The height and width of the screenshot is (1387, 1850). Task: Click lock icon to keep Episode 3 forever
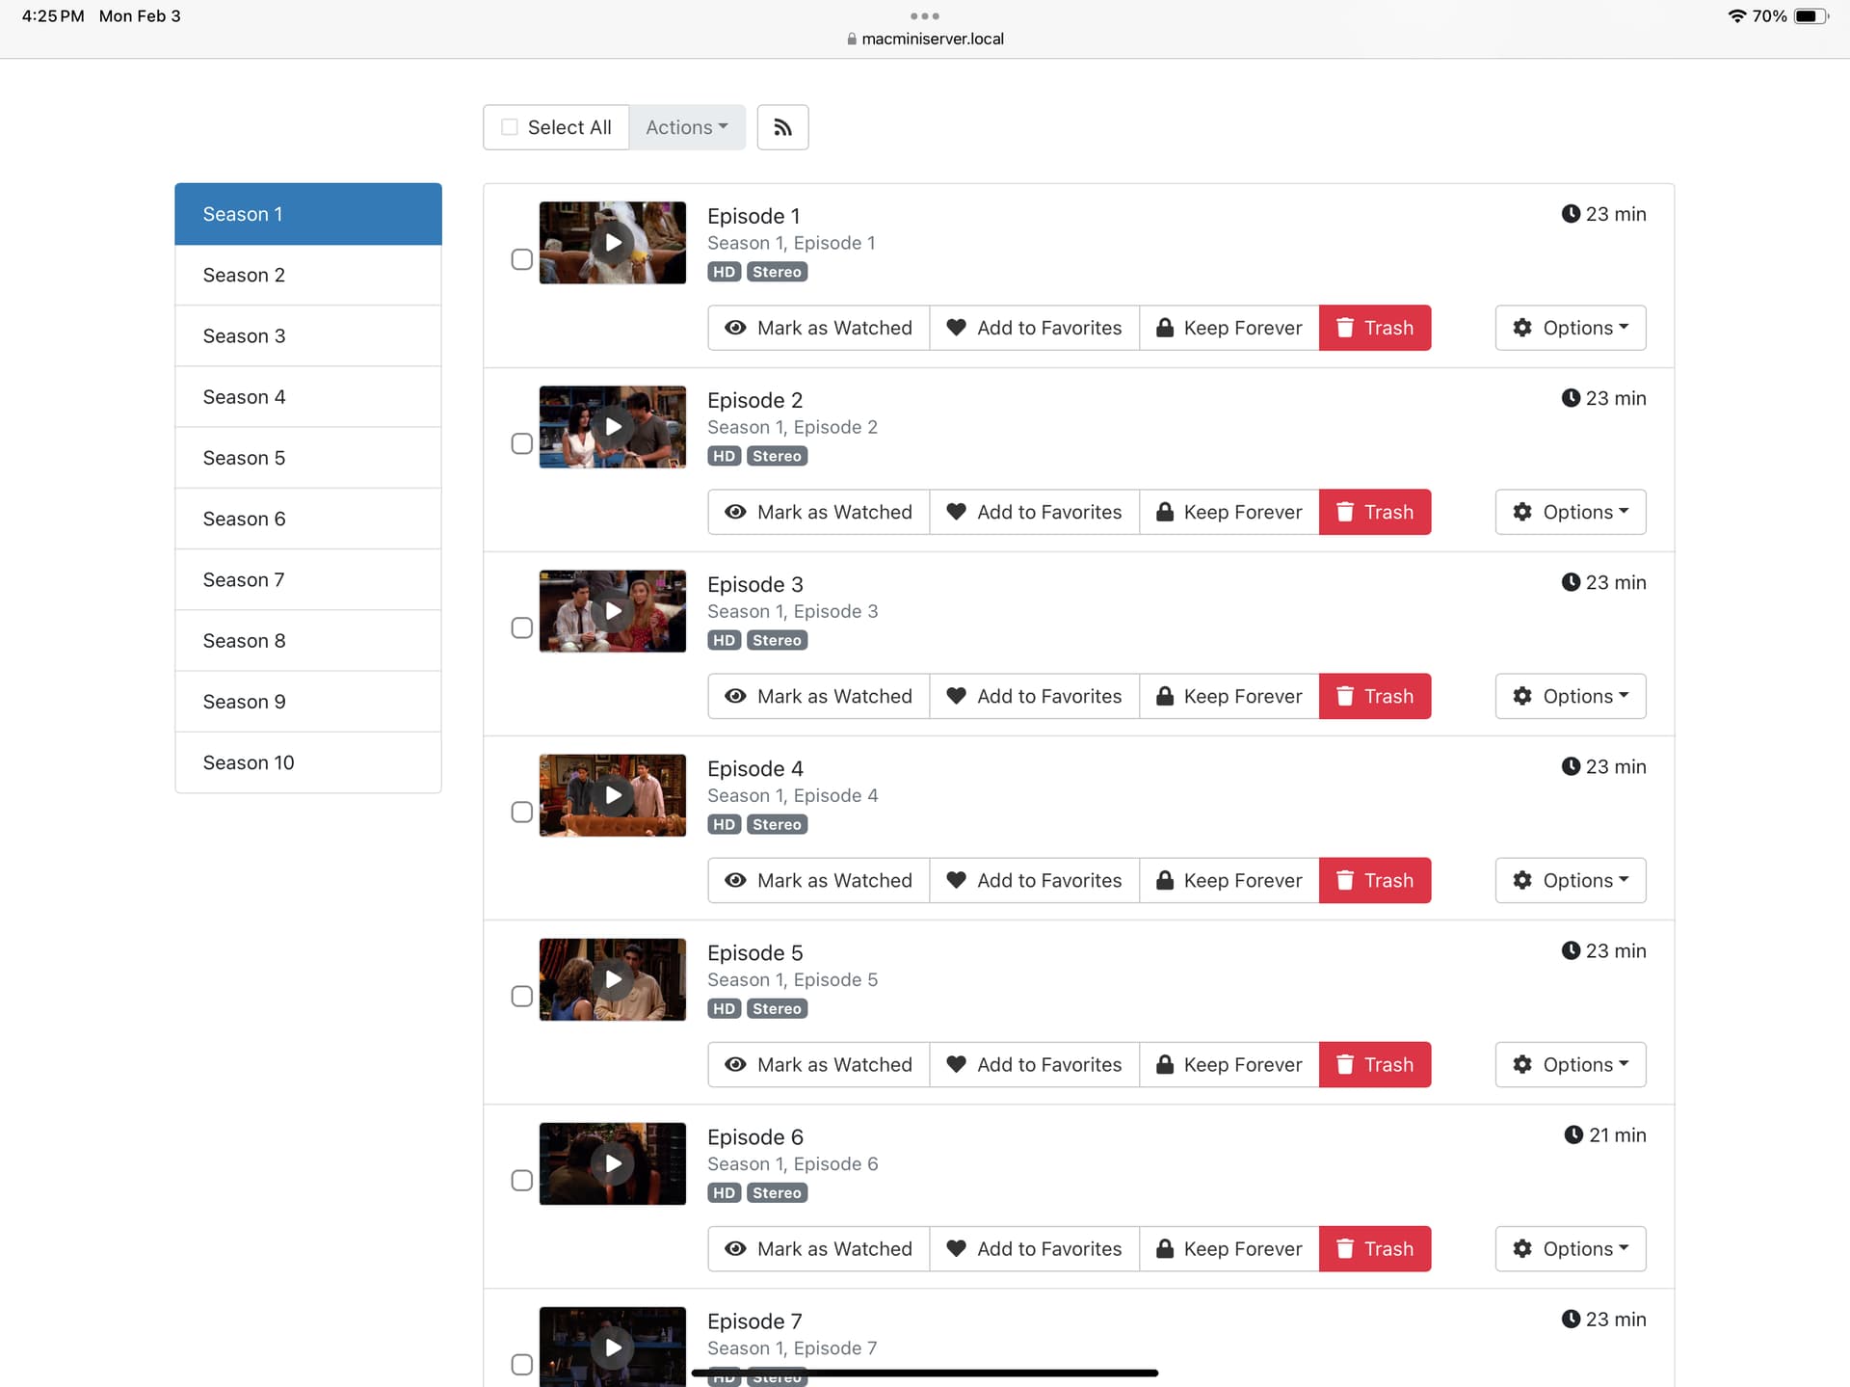click(x=1164, y=696)
